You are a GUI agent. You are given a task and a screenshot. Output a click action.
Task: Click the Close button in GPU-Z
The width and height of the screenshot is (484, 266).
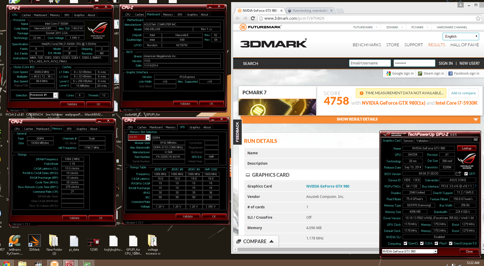tap(469, 251)
